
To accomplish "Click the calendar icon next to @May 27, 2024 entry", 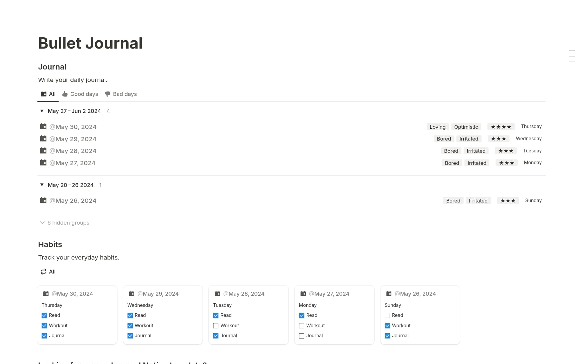I will 43,162.
